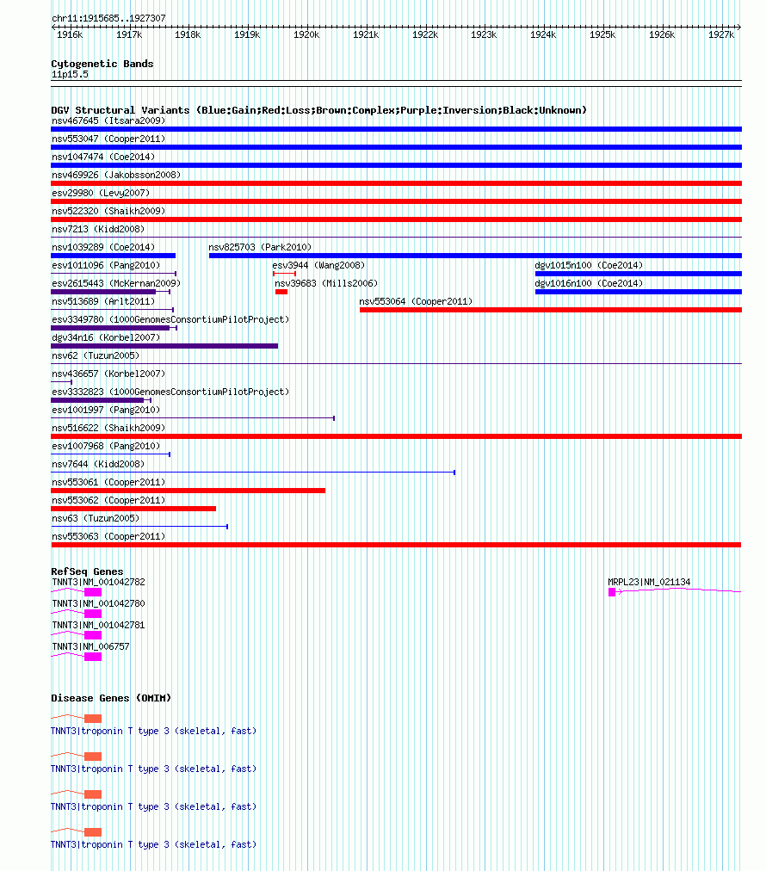Click esv2615443 (McKernan2009) variant label

click(116, 283)
